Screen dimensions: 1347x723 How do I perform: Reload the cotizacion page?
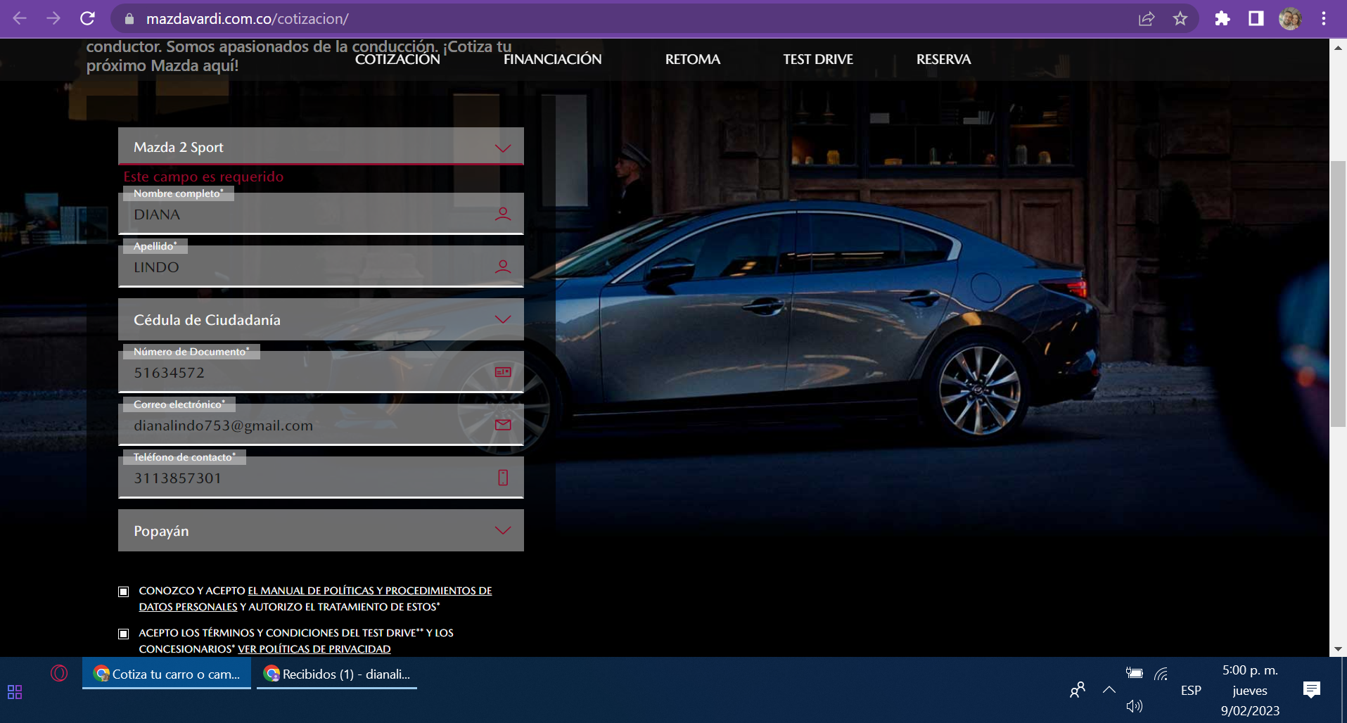[x=87, y=18]
